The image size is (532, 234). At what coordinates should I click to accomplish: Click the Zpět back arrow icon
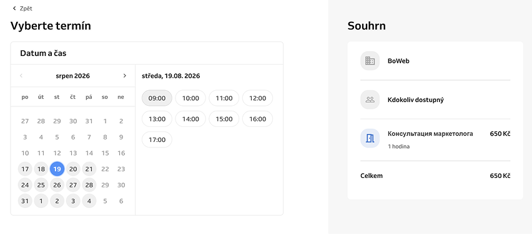pyautogui.click(x=14, y=8)
